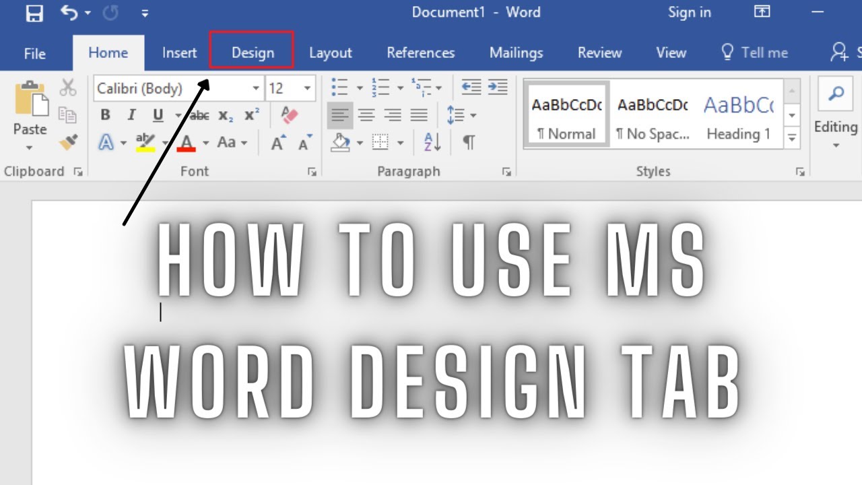Click Increase Indent icon
This screenshot has height=485, width=862.
tap(498, 88)
